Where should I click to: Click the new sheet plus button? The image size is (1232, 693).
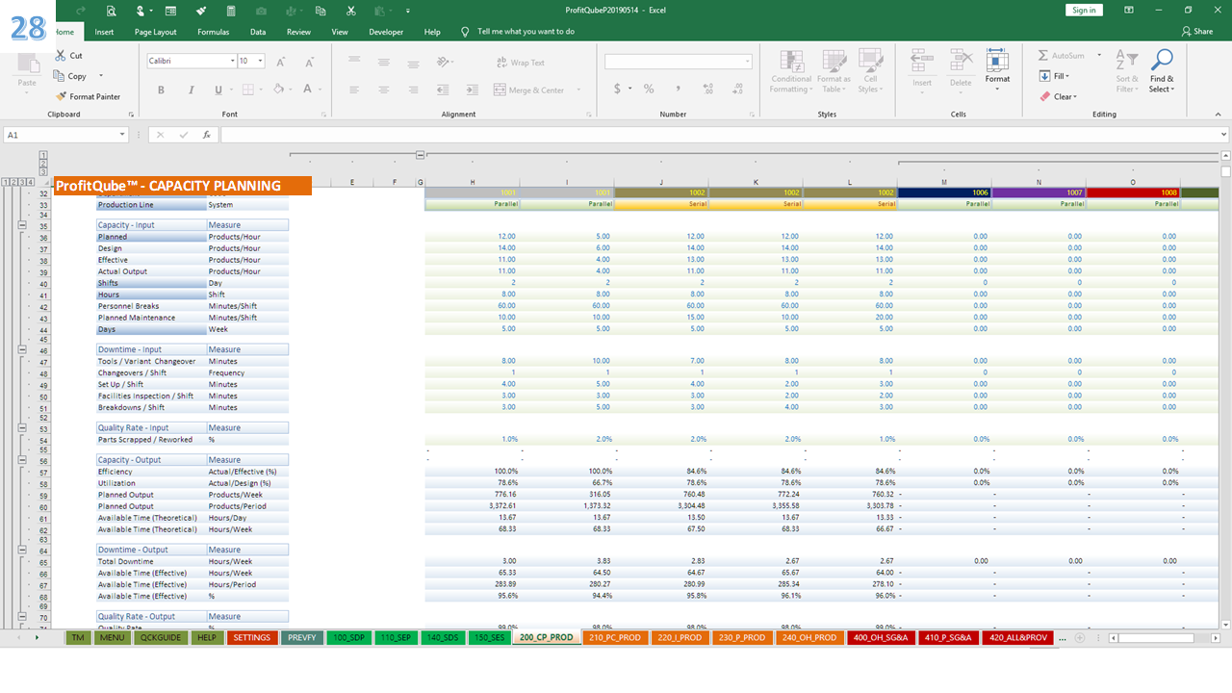click(1080, 637)
